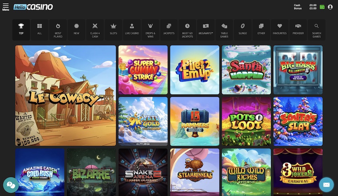
Task: Open the live chat bubble button
Action: [x=11, y=185]
